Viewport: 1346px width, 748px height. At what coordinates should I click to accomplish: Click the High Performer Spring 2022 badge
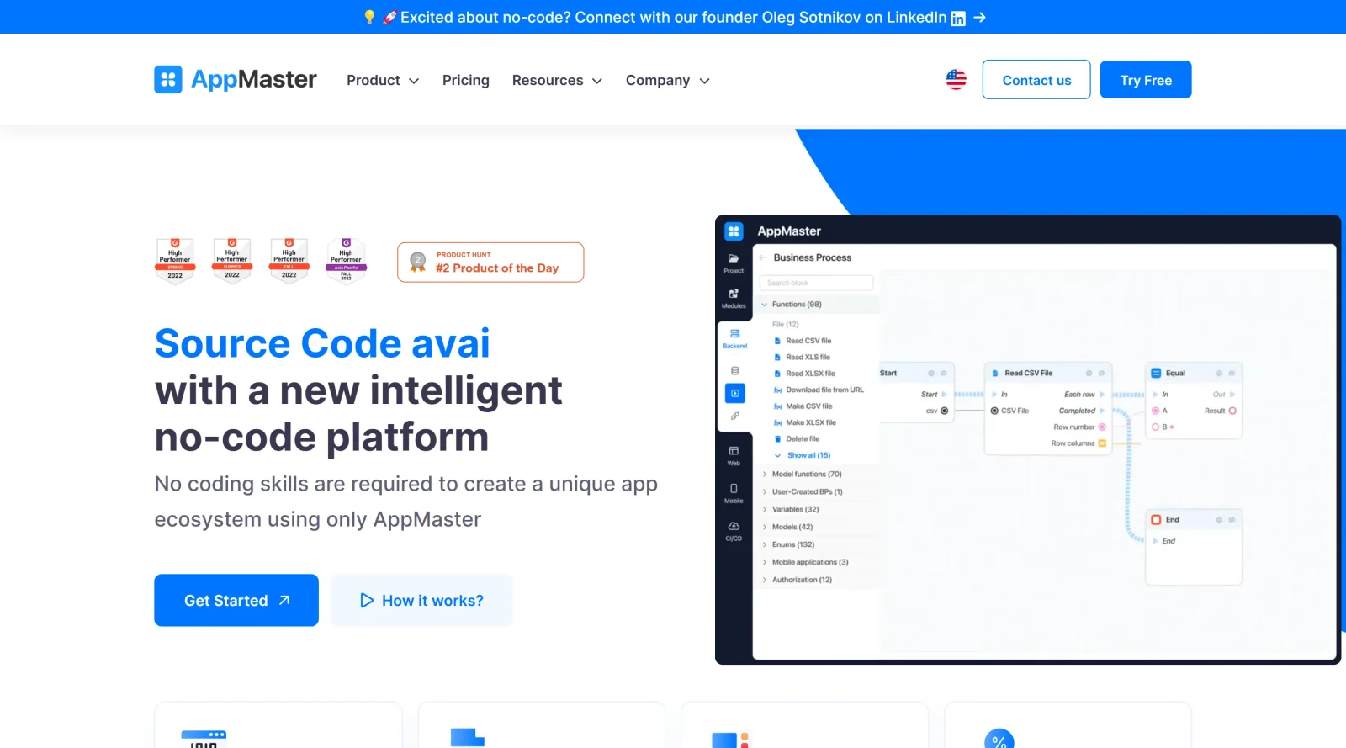pos(175,262)
